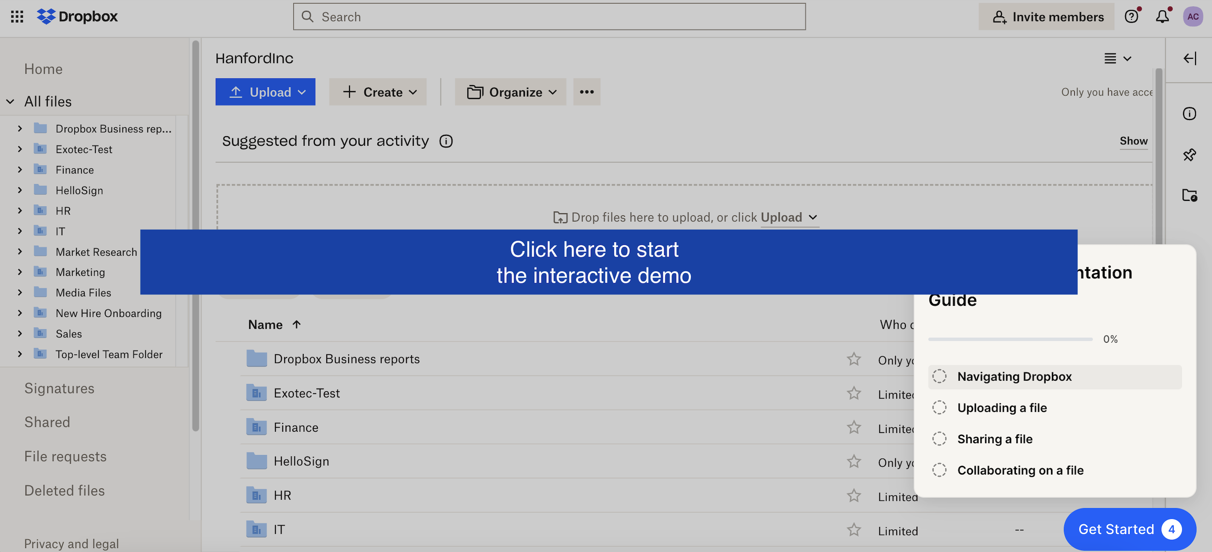Expand the Finance tree node
The width and height of the screenshot is (1212, 552).
click(x=20, y=170)
